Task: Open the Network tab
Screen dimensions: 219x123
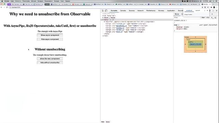Action: (x=140, y=11)
